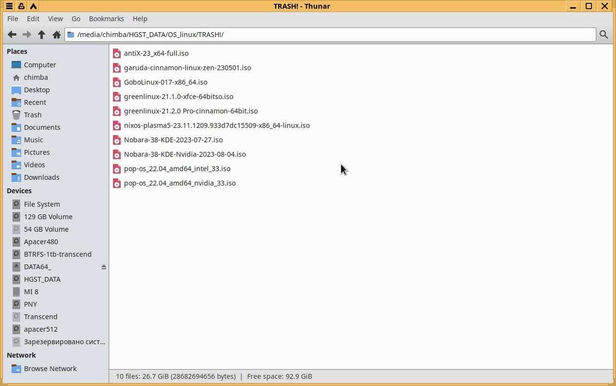Image resolution: width=616 pixels, height=386 pixels.
Task: Click the Trash bin icon in sidebar
Action: [x=16, y=115]
